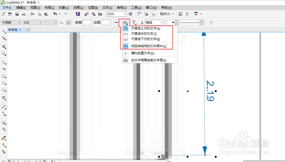Viewport: 285px width, 162px height.
Task: Select 尺度线上方的文本 option
Action: click(150, 28)
